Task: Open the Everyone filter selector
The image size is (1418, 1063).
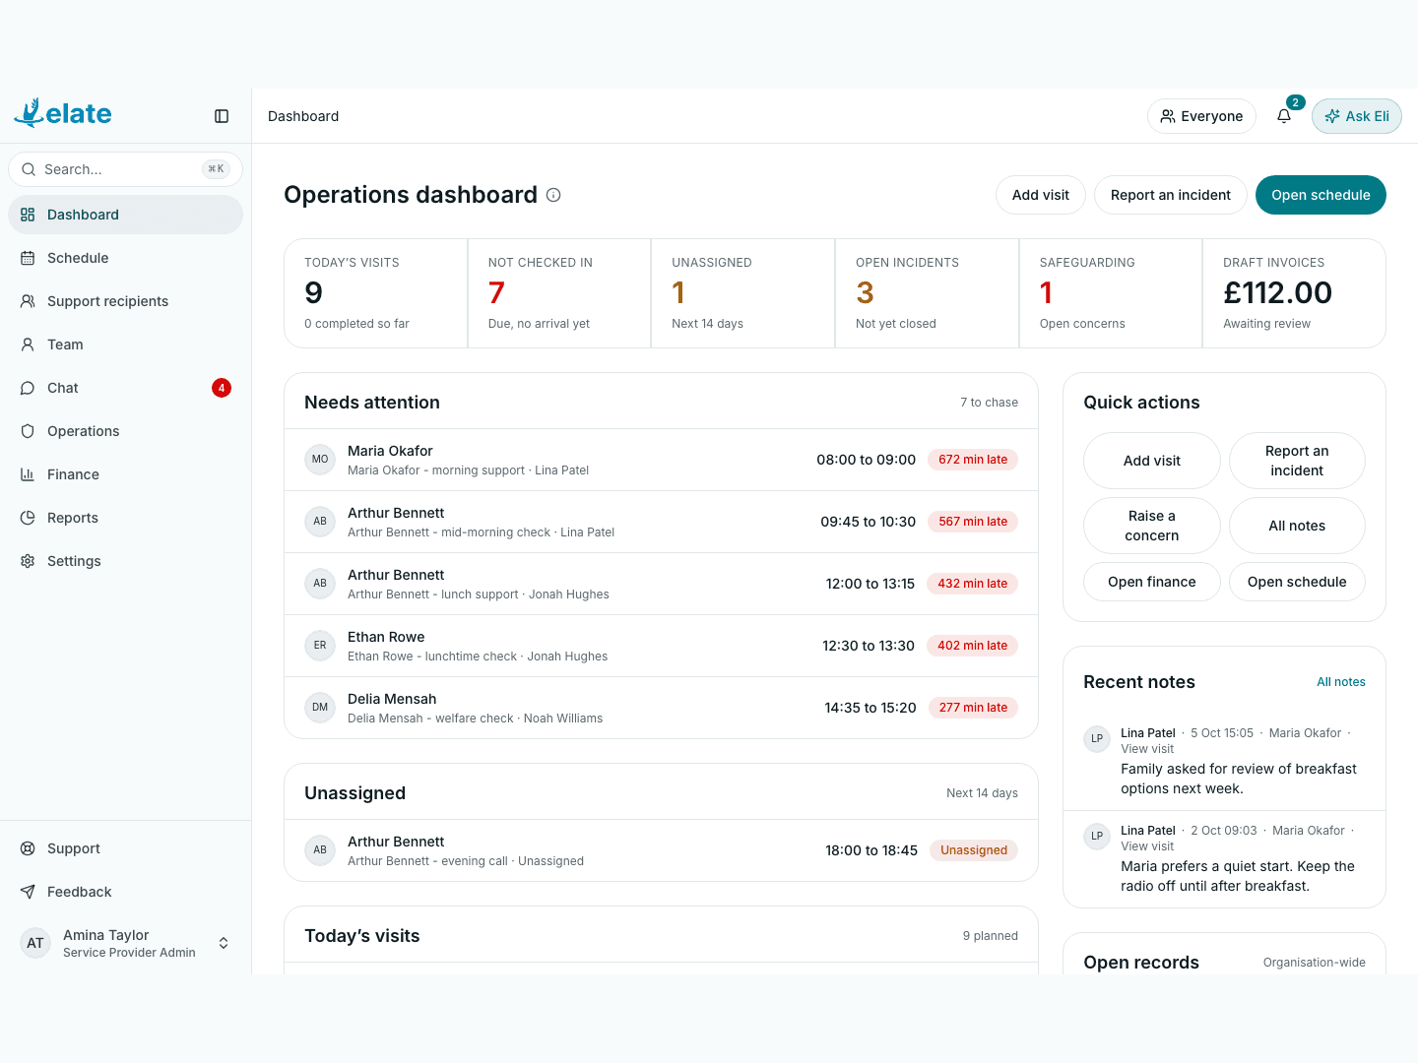Action: coord(1201,116)
